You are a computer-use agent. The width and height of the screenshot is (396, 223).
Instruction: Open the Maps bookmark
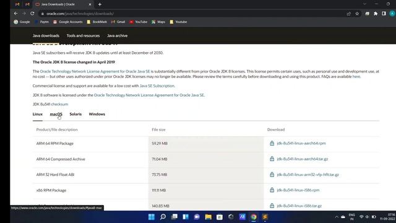[158, 22]
